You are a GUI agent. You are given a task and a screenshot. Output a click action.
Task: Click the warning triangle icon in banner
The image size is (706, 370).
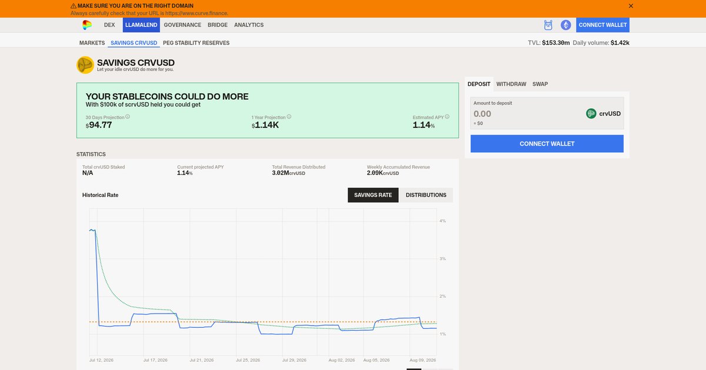pos(74,6)
